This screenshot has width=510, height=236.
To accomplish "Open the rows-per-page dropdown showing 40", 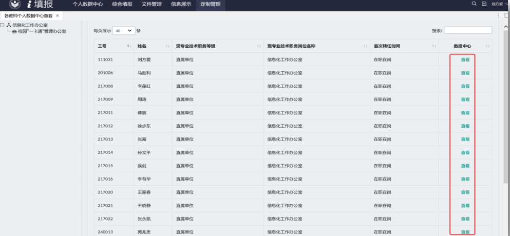I will 123,31.
